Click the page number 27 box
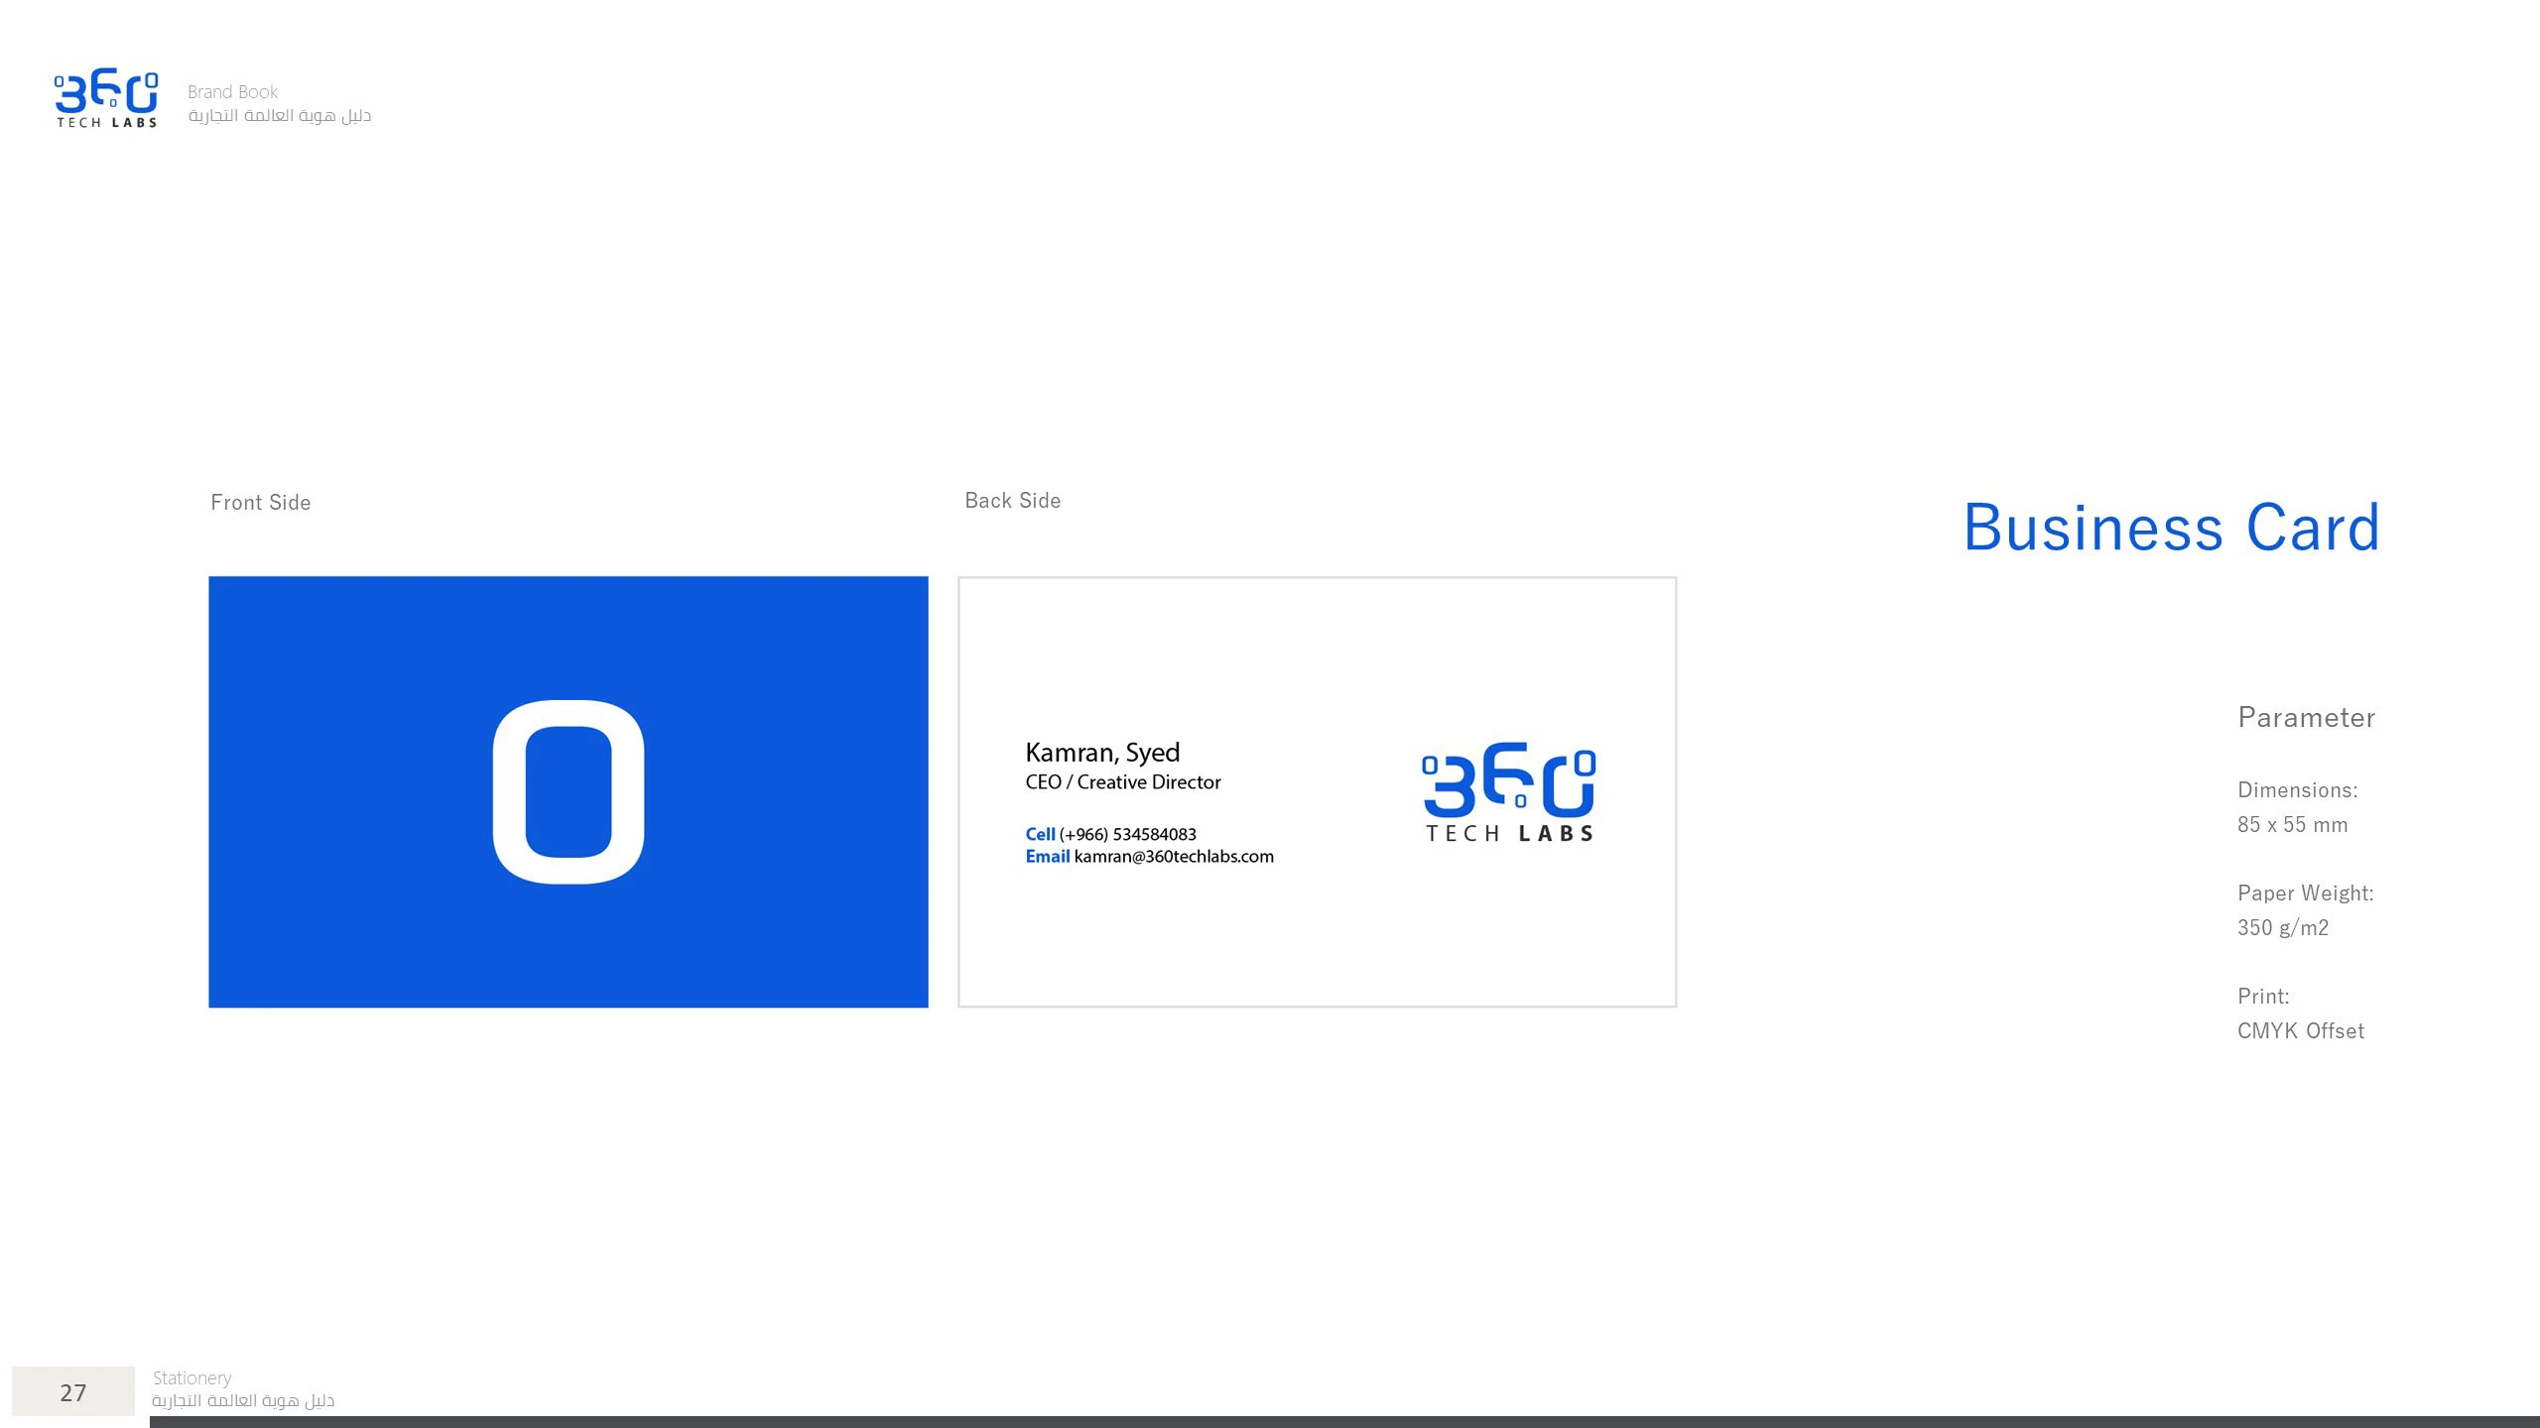The width and height of the screenshot is (2540, 1428). (x=73, y=1392)
